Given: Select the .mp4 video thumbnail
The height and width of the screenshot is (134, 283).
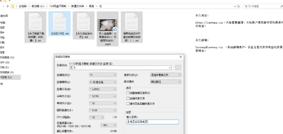Looking at the screenshot, I should (x=108, y=25).
